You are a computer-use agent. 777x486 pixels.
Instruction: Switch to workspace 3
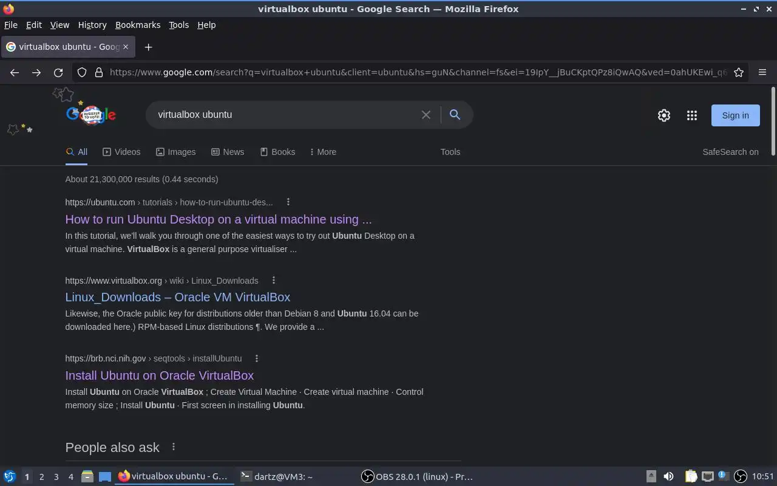click(56, 477)
